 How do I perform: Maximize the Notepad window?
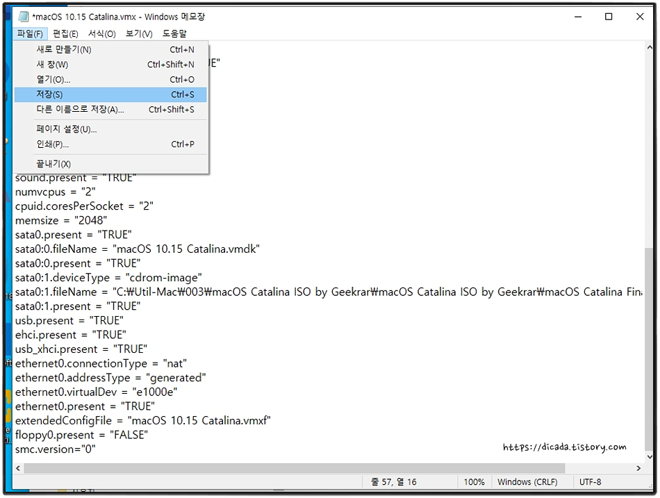[x=609, y=17]
